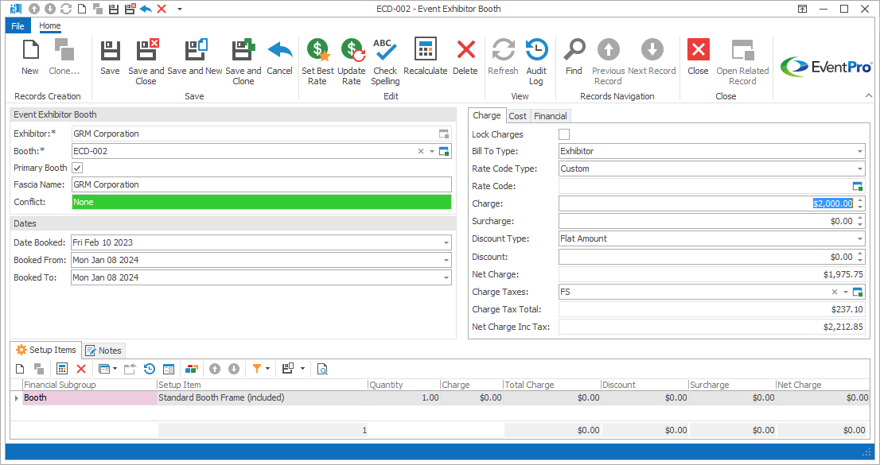Click the new document icon in quick access toolbar
The image size is (880, 465).
click(82, 9)
